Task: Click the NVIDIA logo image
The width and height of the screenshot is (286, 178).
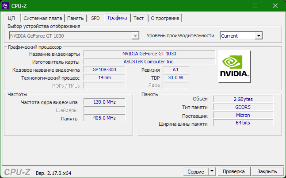Action: (234, 66)
